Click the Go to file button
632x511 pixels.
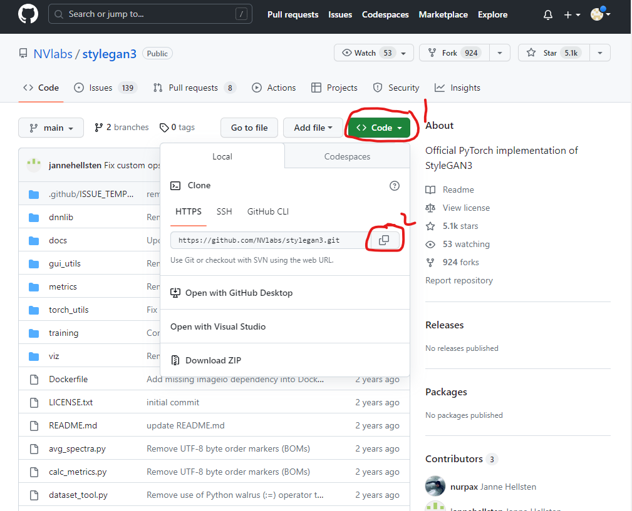(249, 128)
